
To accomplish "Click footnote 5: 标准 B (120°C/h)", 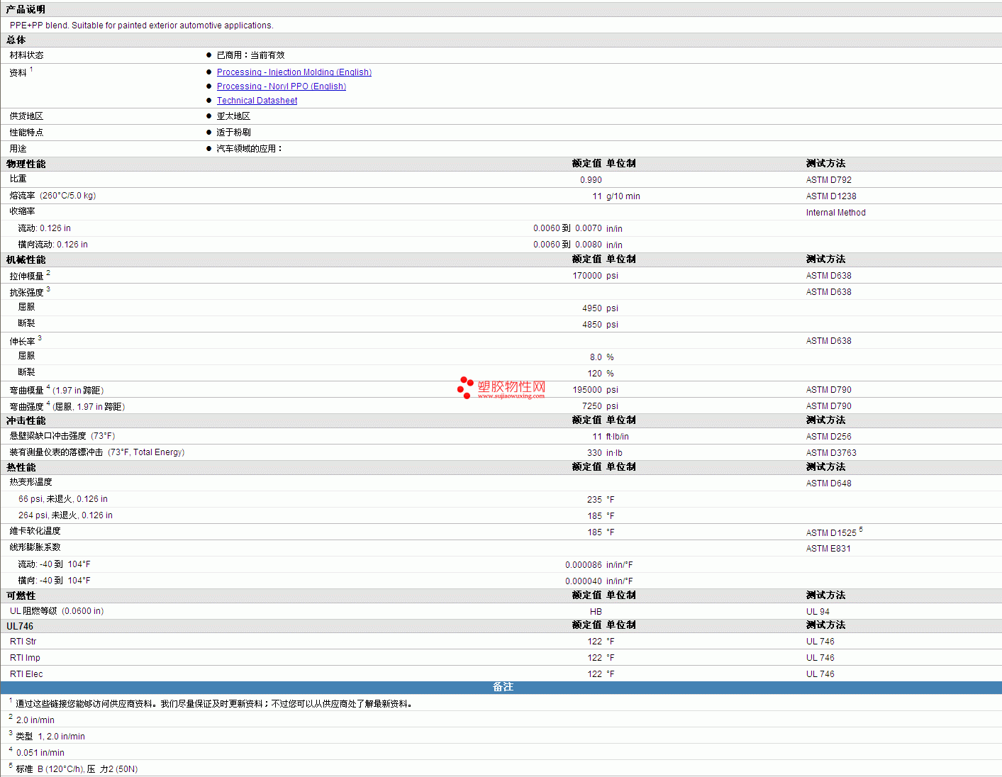I will tap(77, 769).
